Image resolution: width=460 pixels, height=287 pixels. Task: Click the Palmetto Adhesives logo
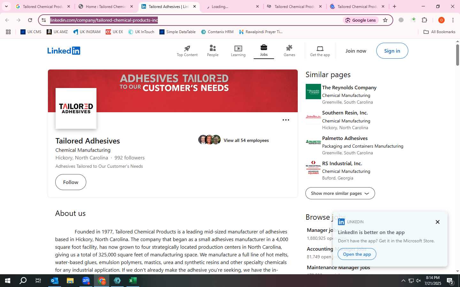pos(313,142)
